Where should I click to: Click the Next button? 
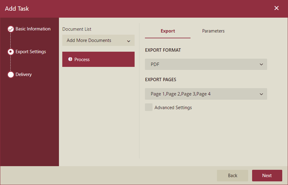267,175
